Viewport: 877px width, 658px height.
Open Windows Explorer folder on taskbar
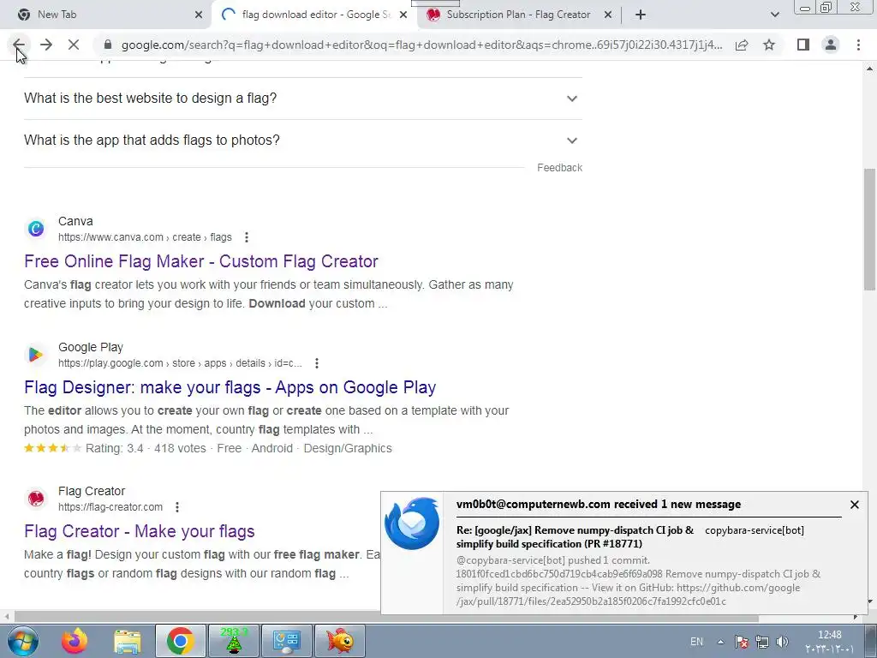128,641
